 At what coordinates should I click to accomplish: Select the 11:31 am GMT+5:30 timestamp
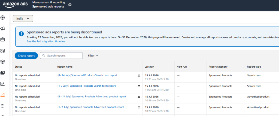tap(157, 79)
